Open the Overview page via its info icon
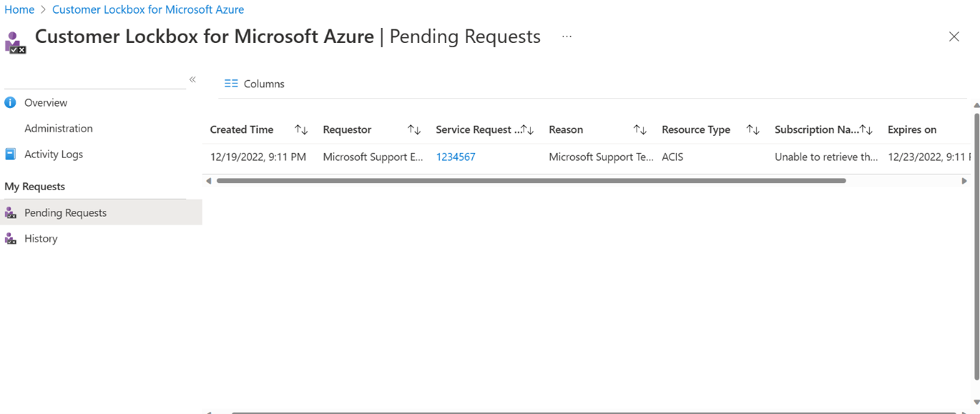Screen dimensions: 980x414 10,102
